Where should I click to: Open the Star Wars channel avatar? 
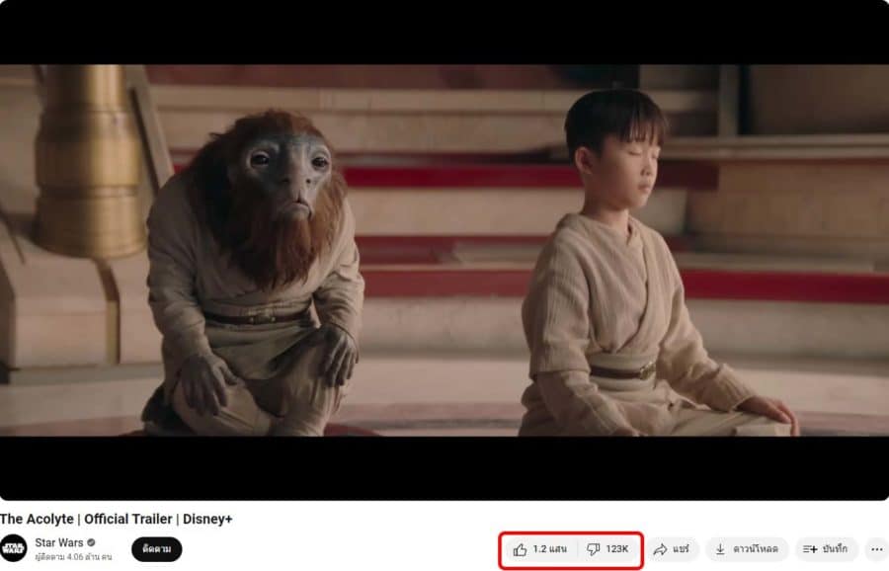coord(14,548)
